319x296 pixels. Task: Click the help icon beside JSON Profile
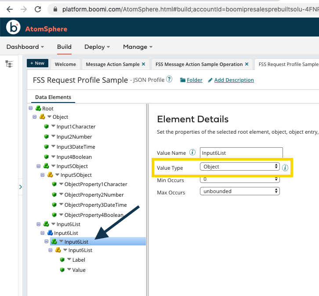(169, 80)
